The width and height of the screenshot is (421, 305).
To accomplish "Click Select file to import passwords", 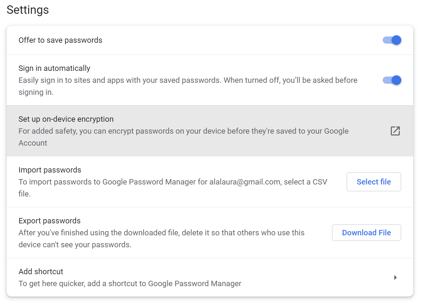I will [373, 182].
